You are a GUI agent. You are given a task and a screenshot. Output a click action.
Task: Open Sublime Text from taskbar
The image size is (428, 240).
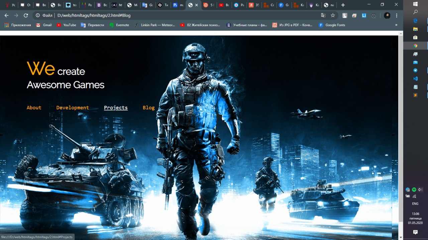[x=416, y=95]
